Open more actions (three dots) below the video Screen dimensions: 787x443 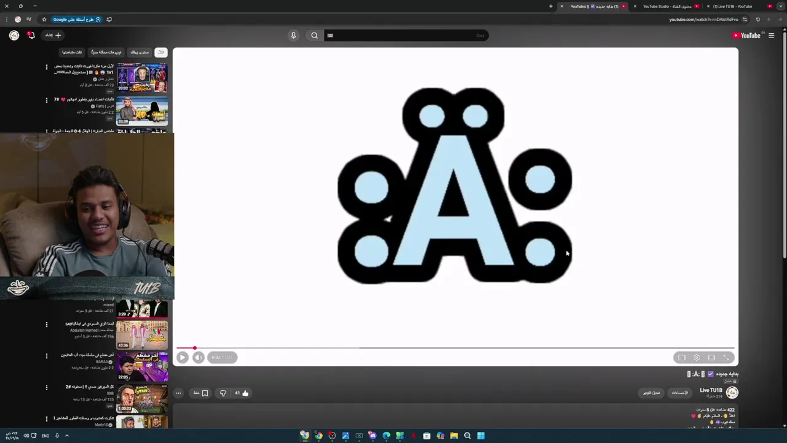point(178,393)
